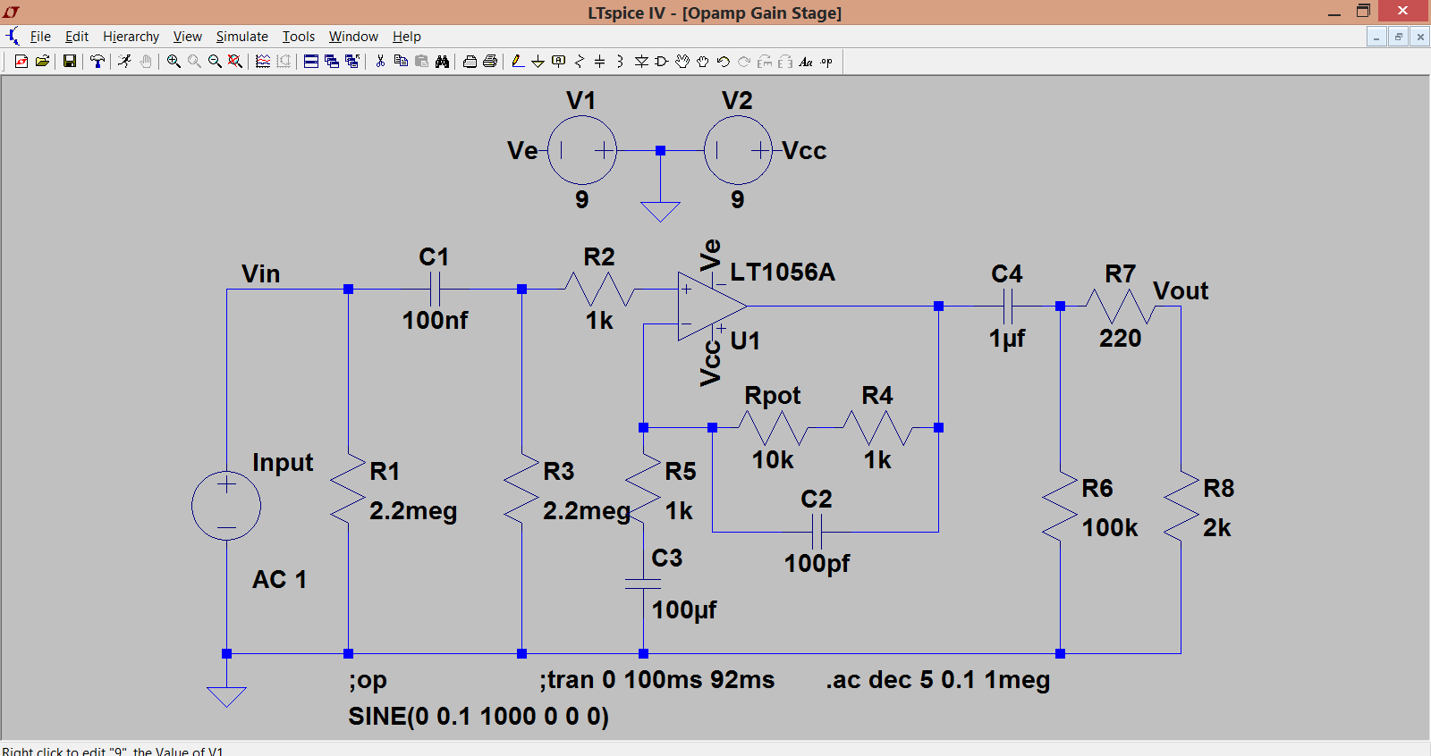Click the Copy icon in the toolbar

401,61
